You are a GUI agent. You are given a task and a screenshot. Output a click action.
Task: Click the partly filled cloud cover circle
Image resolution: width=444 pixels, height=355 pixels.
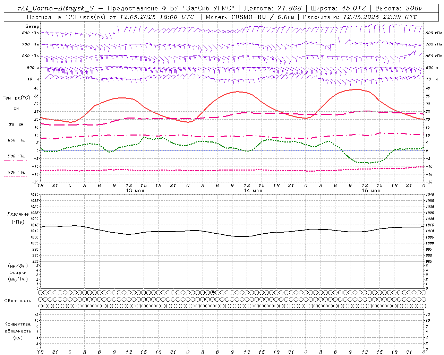click(213, 293)
